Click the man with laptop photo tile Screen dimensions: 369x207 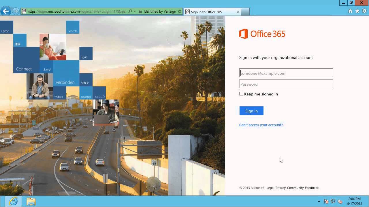[x=106, y=113]
